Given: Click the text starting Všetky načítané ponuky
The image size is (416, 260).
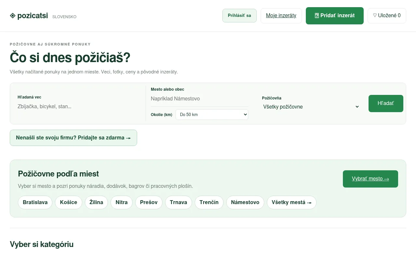Looking at the screenshot, I should coord(94,72).
